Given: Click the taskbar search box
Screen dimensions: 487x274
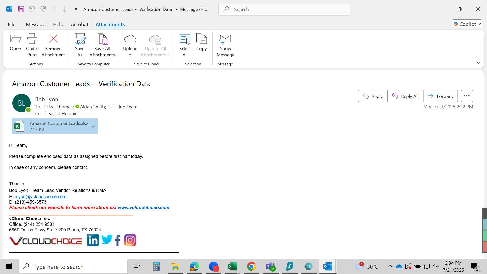Looking at the screenshot, I should coord(73,267).
